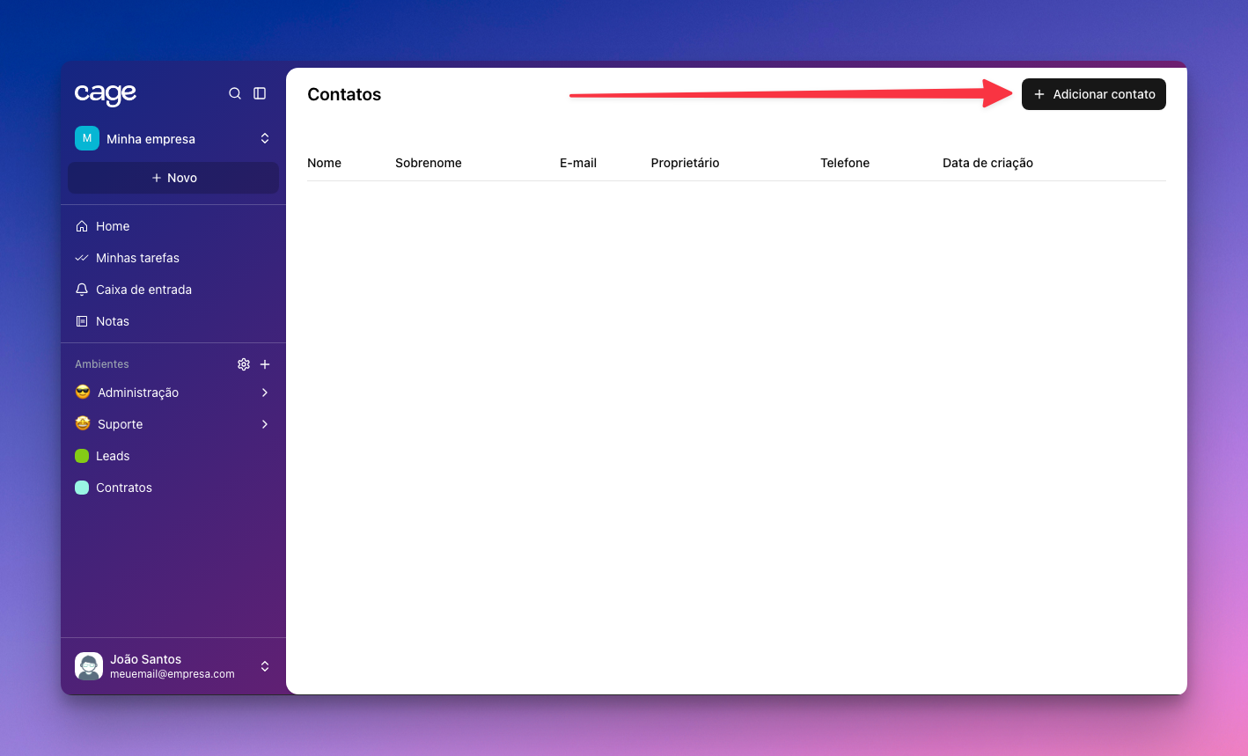The height and width of the screenshot is (756, 1248).
Task: Click the Data de criação column header
Action: click(987, 163)
